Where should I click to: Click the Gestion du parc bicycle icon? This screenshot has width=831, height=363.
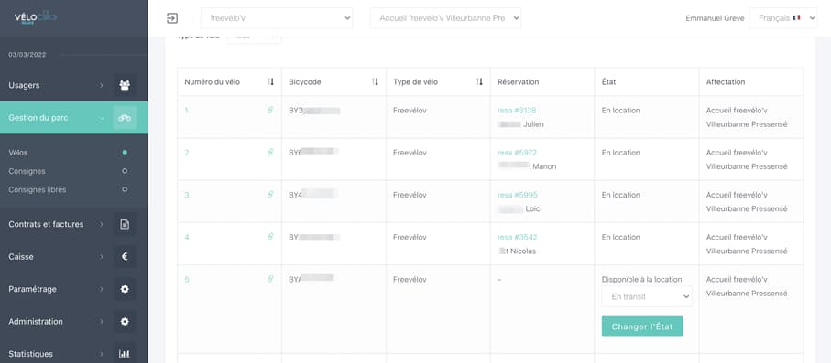pyautogui.click(x=125, y=118)
